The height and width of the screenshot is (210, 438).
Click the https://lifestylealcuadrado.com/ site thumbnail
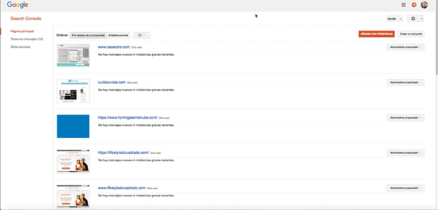[x=73, y=161]
